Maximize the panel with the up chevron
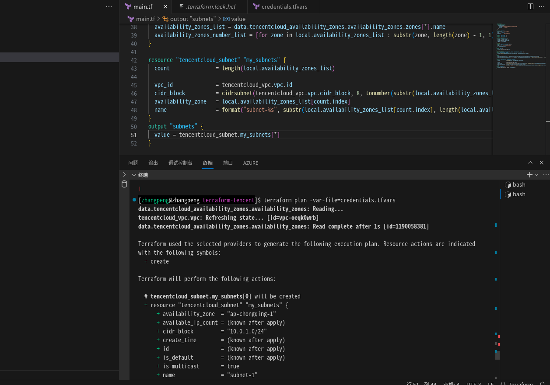550x385 pixels. coord(530,163)
